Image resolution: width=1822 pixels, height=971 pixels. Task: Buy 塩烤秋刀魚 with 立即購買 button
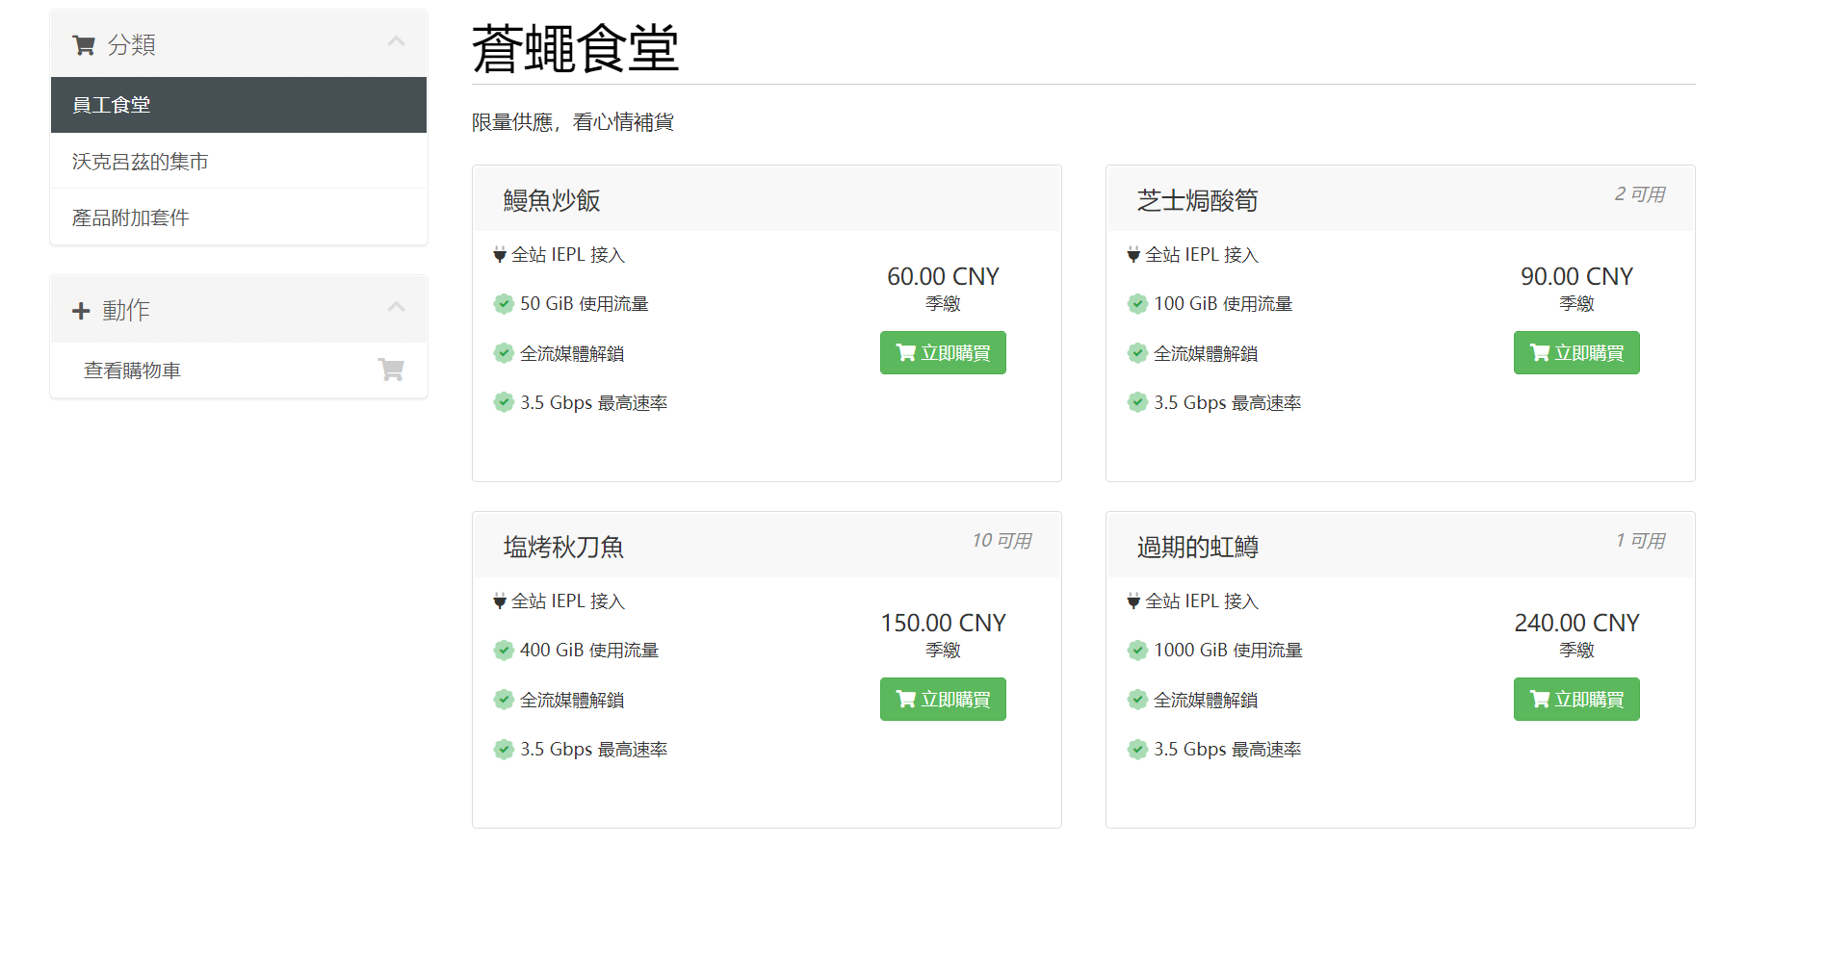point(943,700)
